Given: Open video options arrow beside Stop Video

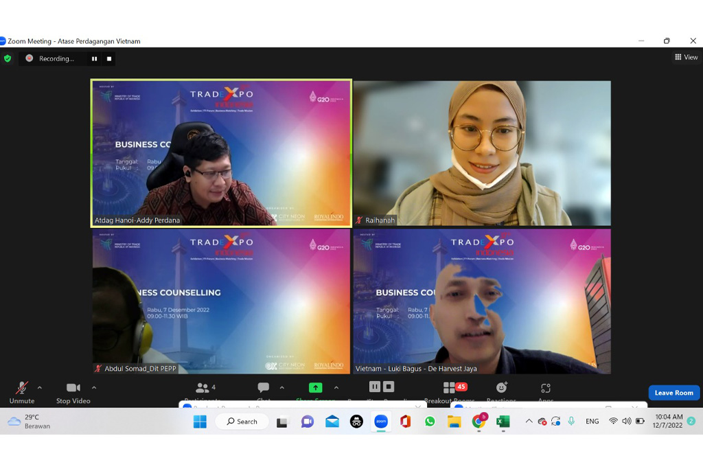Looking at the screenshot, I should pyautogui.click(x=94, y=387).
